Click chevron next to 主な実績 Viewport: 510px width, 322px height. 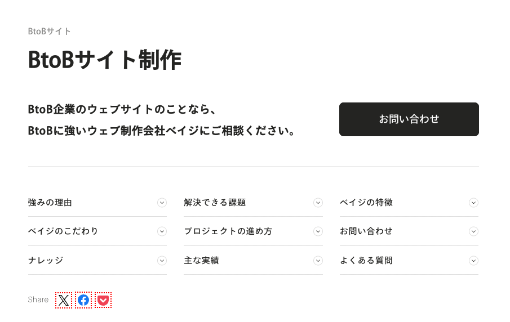point(318,261)
